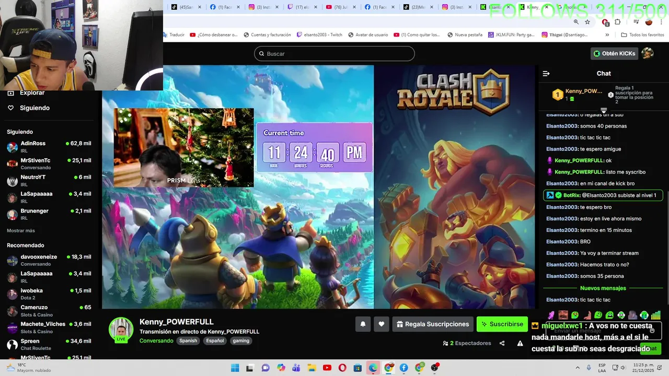669x376 pixels.
Task: Open iwobeka Dota 2 channel
Action: (x=49, y=294)
